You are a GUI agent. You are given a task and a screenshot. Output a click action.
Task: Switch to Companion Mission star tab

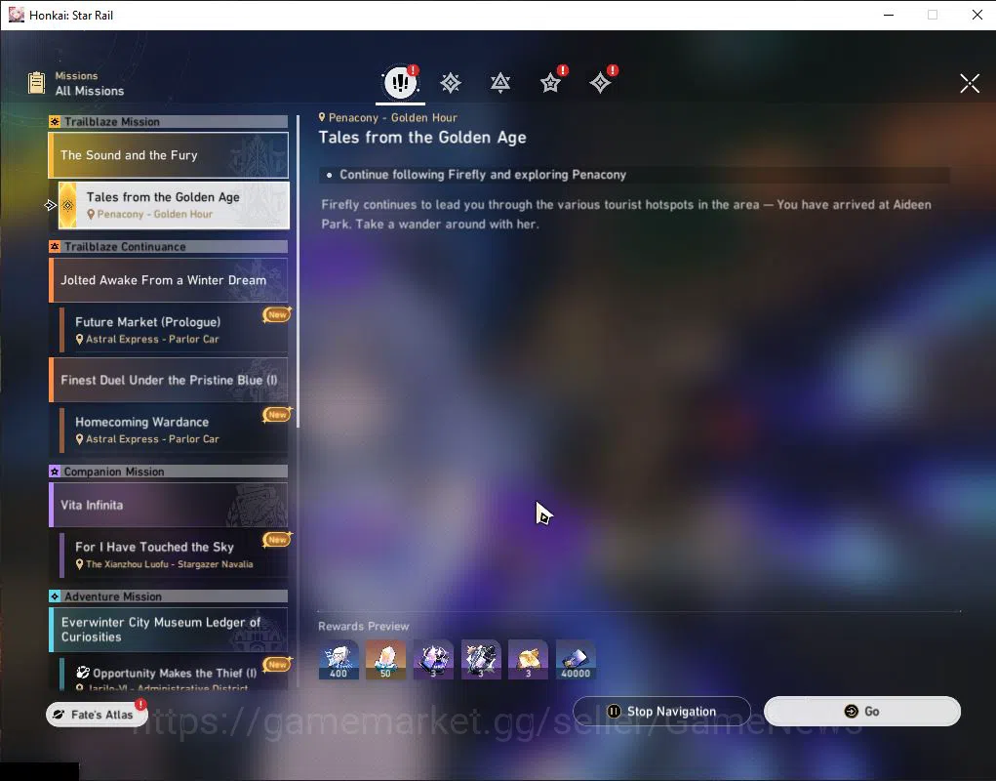point(550,83)
